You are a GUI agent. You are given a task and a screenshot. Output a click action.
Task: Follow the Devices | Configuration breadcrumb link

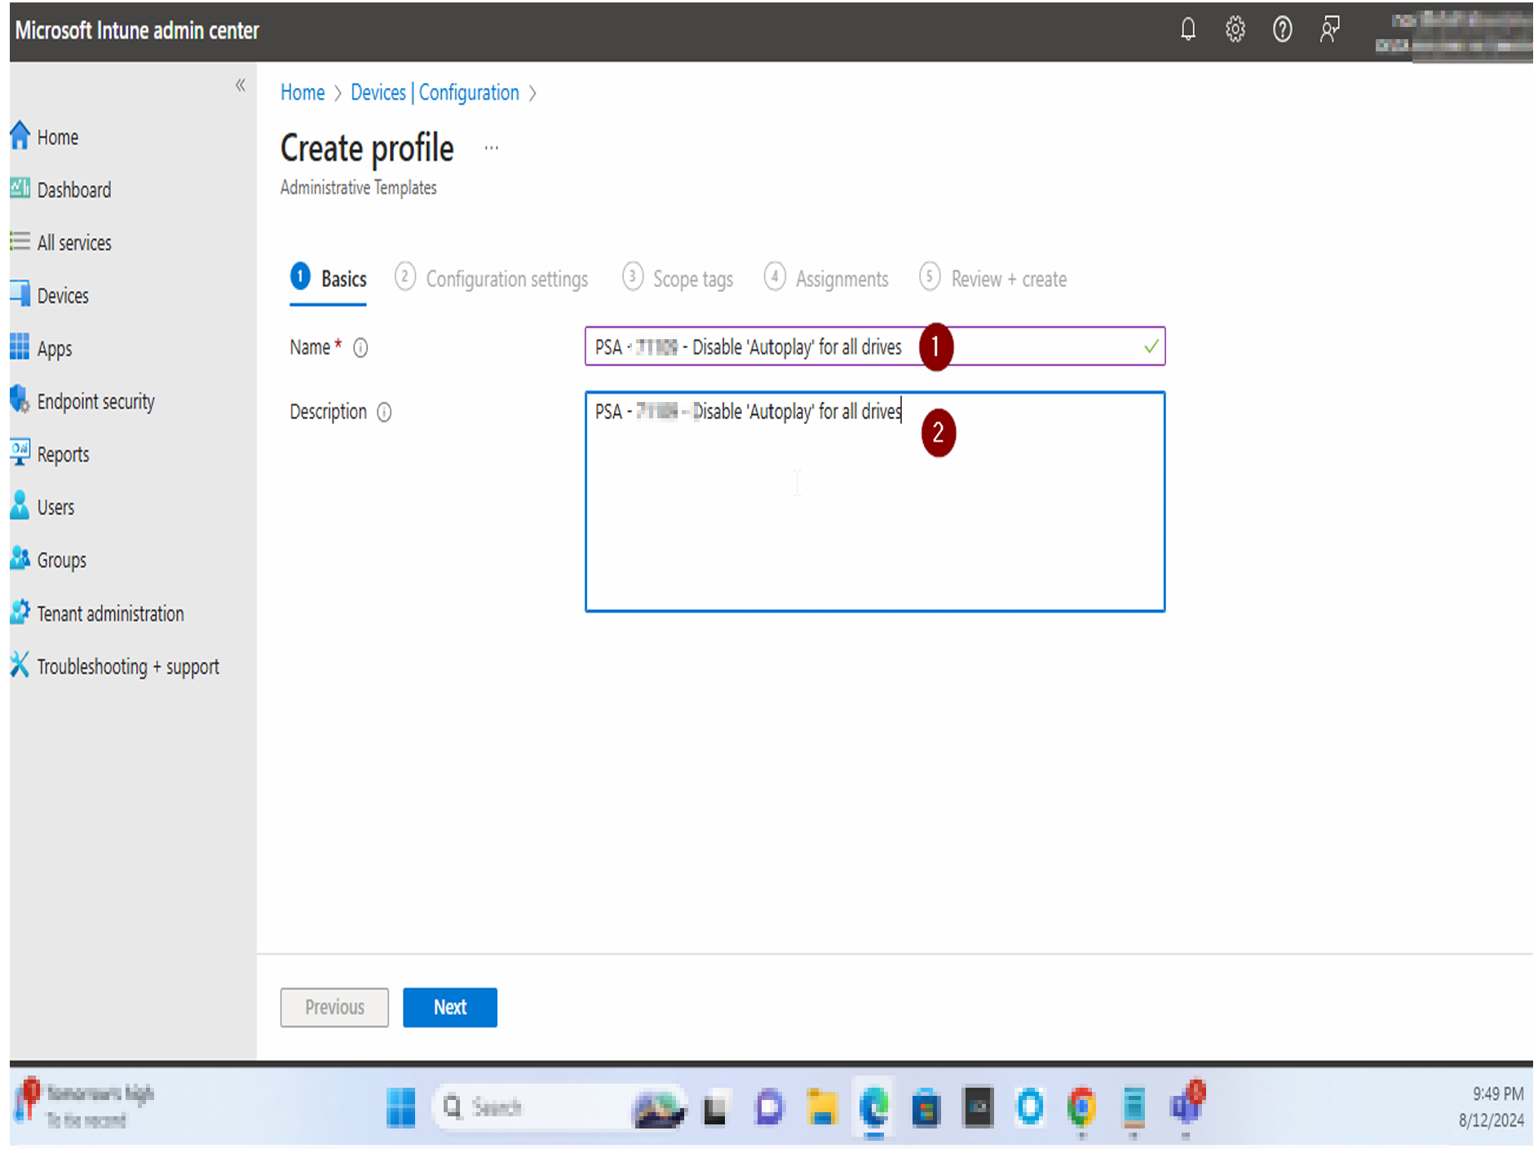[435, 92]
